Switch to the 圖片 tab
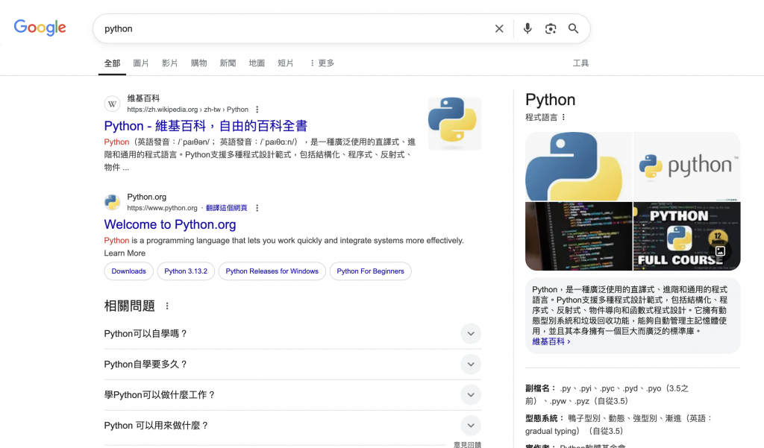 click(141, 63)
